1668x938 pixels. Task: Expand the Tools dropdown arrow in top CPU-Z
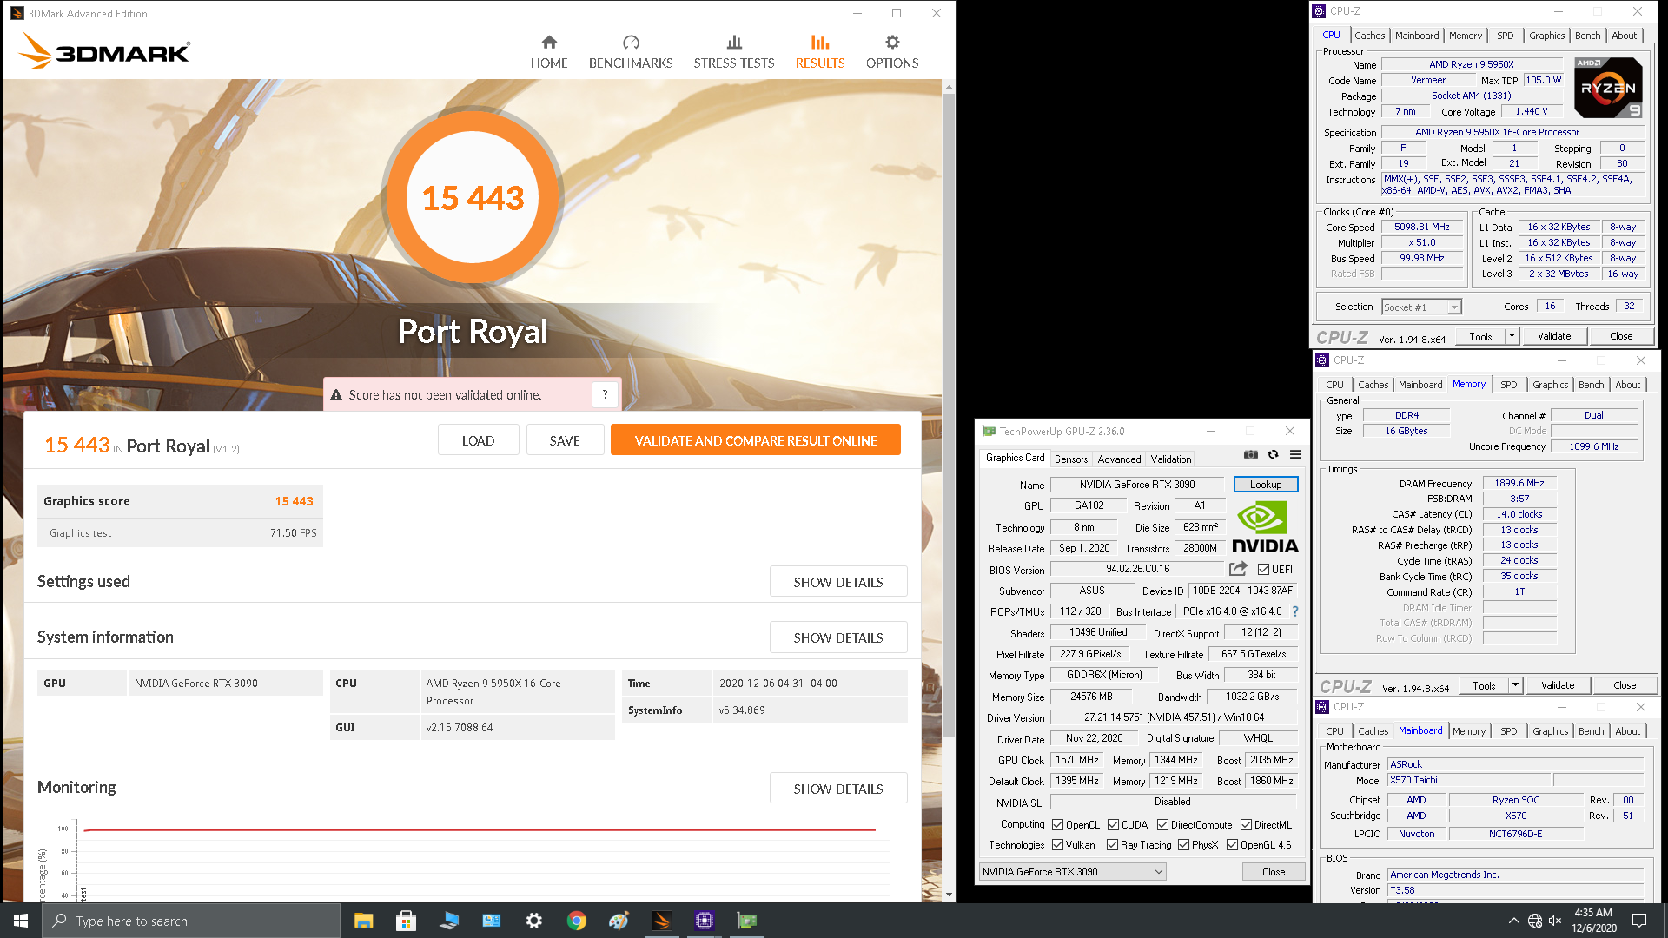[1512, 336]
